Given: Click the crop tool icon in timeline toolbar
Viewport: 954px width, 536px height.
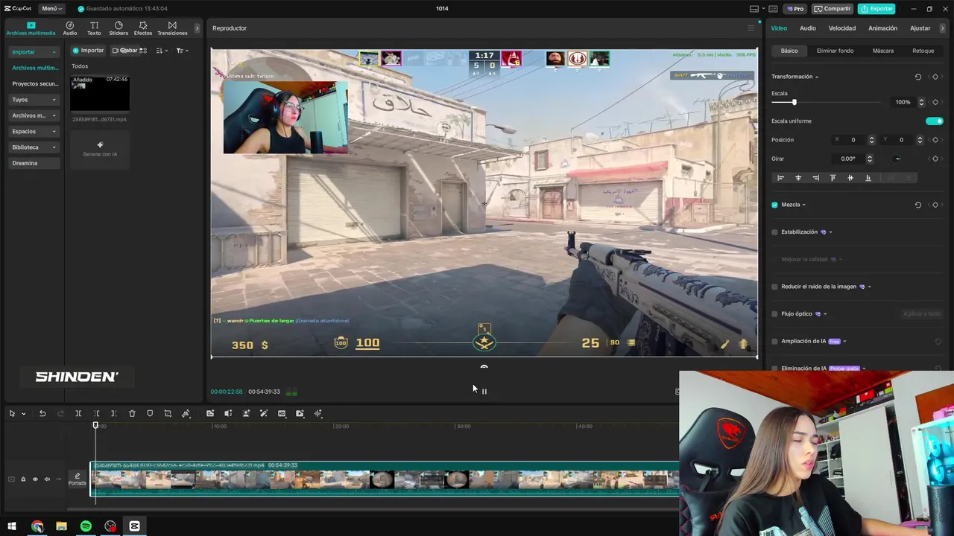Looking at the screenshot, I should (168, 413).
